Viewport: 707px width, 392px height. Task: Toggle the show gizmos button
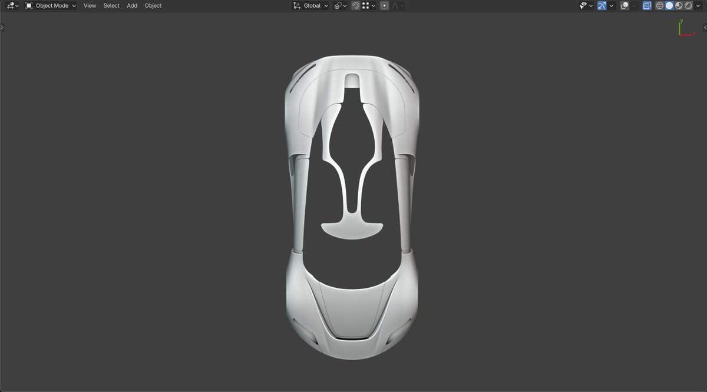click(602, 5)
